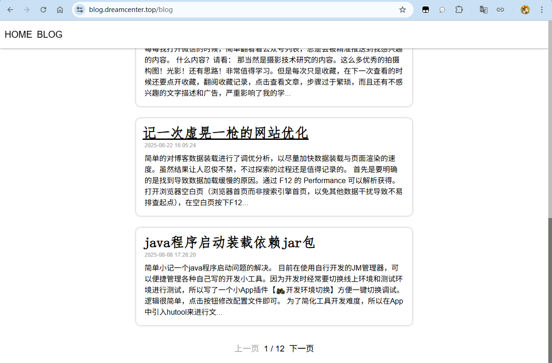Open the Extensions puzzle icon
This screenshot has height=363, width=552.
click(459, 10)
